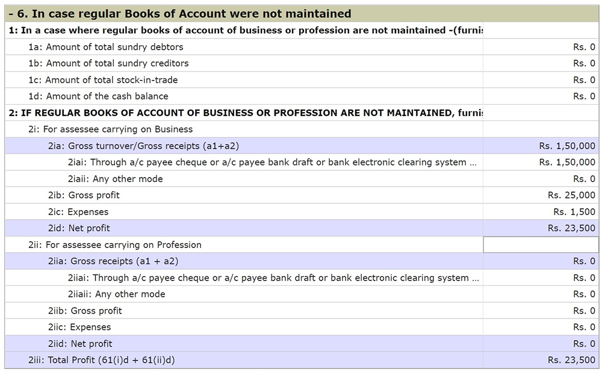Screen dimensions: 602x375
Task: Select total sundry debtors amount value
Action: click(583, 47)
